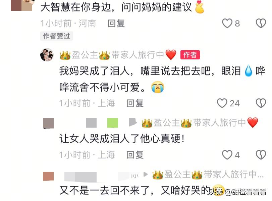The width and height of the screenshot is (272, 201).
Task: Like the author's comment with 24 likes
Action: click(x=222, y=103)
